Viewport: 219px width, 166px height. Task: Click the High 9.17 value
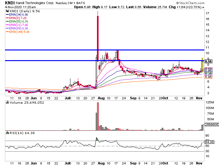[100, 7]
